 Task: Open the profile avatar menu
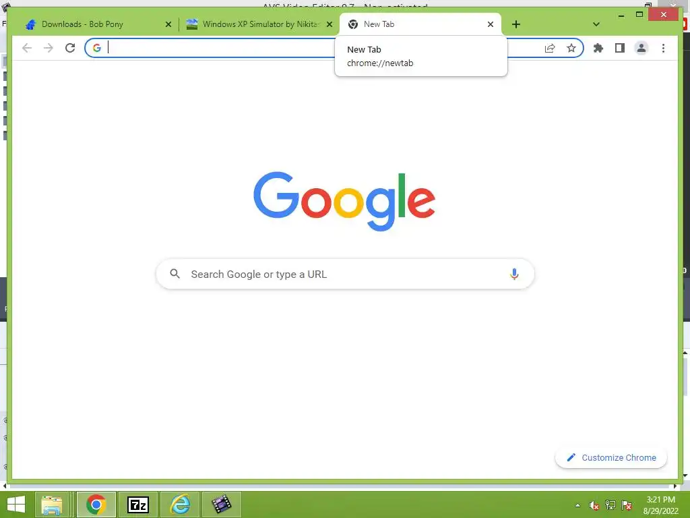(641, 48)
